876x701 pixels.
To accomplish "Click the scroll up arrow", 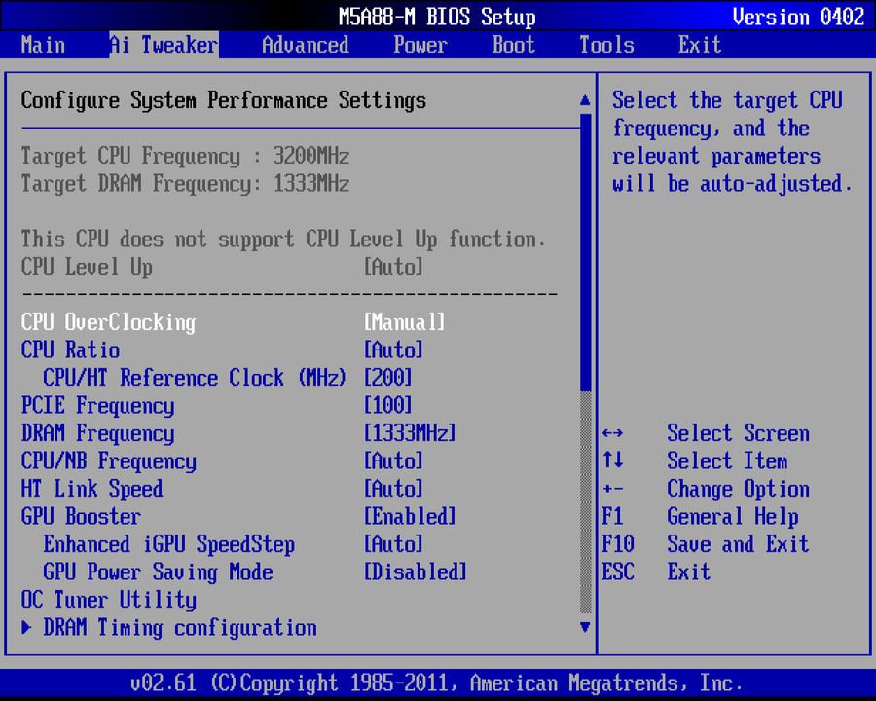I will tap(585, 100).
